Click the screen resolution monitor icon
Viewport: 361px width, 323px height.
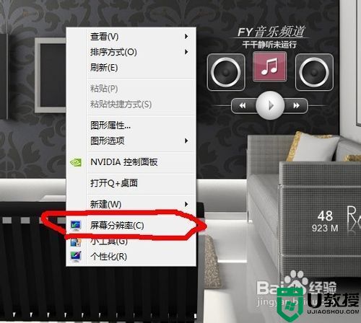[x=76, y=226]
